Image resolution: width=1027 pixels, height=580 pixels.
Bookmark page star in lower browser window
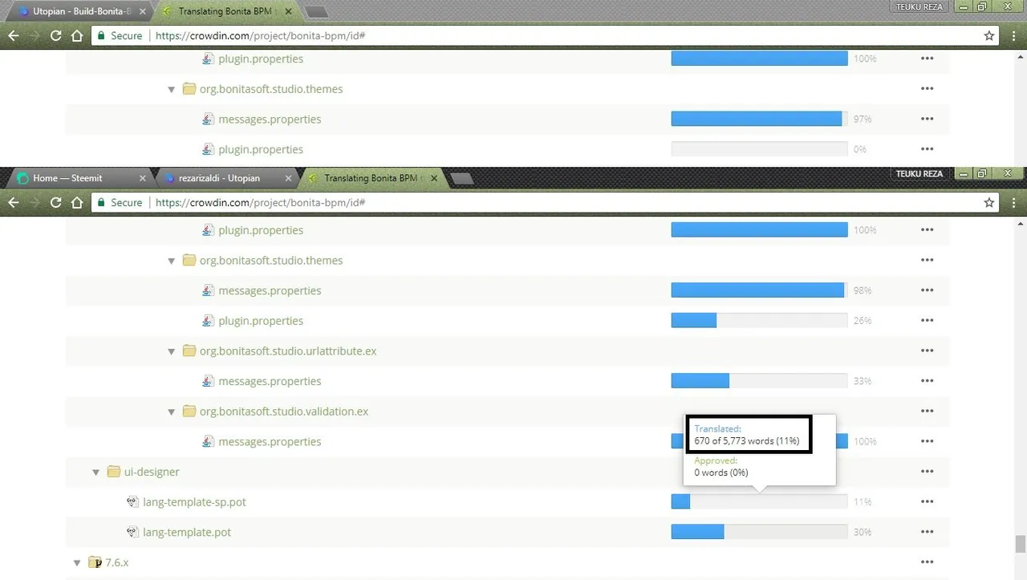(989, 202)
